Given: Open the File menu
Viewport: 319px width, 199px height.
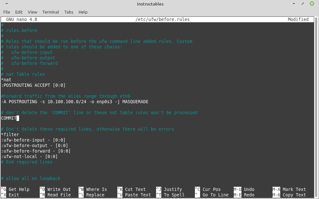Looking at the screenshot, I should tap(6, 12).
